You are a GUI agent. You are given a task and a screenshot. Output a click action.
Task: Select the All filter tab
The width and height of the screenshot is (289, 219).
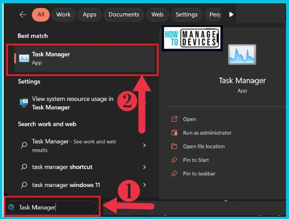(x=41, y=15)
